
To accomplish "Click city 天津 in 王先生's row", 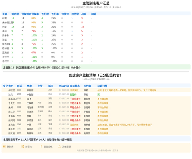I will click(50, 124).
